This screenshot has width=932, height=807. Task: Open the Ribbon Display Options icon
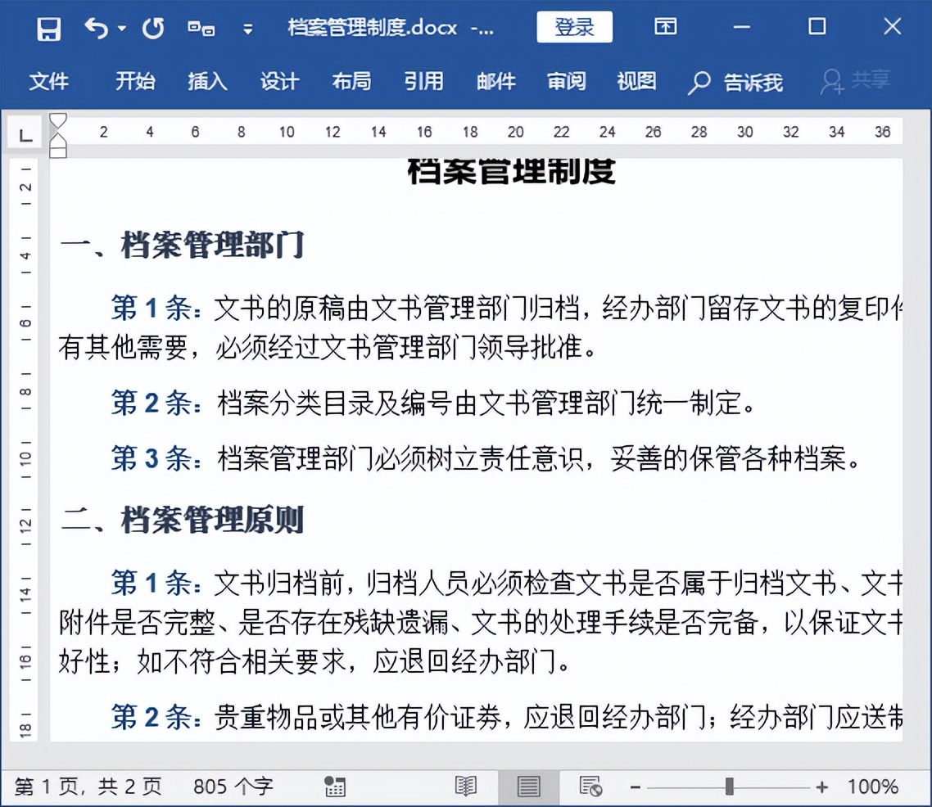(x=664, y=26)
